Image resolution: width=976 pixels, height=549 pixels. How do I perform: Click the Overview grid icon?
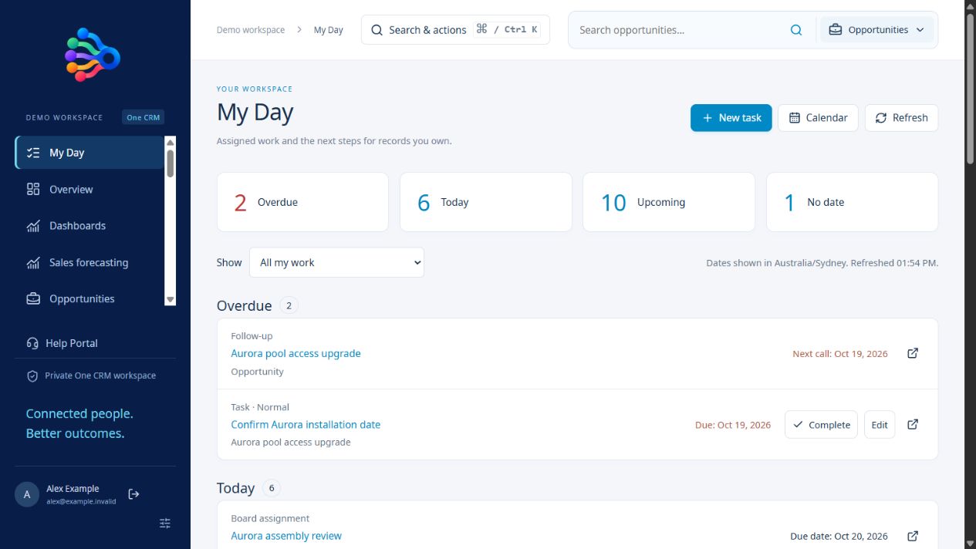pos(33,189)
